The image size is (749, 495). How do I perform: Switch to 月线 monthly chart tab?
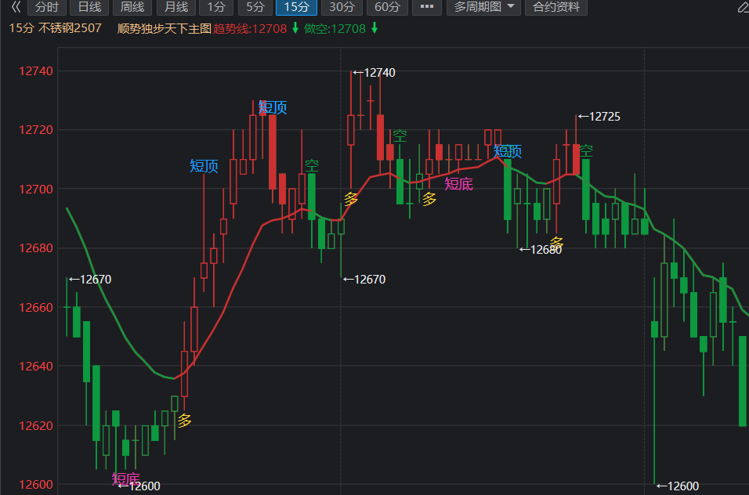pyautogui.click(x=176, y=7)
